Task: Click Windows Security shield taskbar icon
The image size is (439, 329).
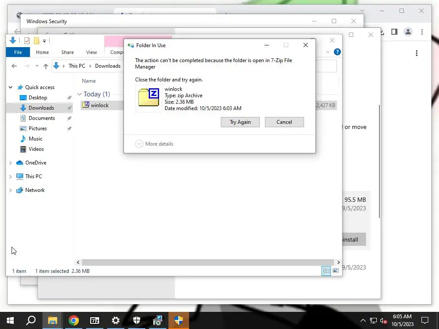Action: [137, 320]
